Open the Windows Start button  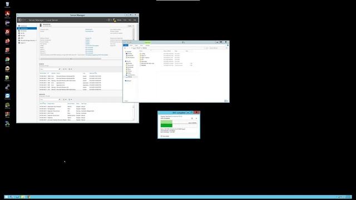6,197
